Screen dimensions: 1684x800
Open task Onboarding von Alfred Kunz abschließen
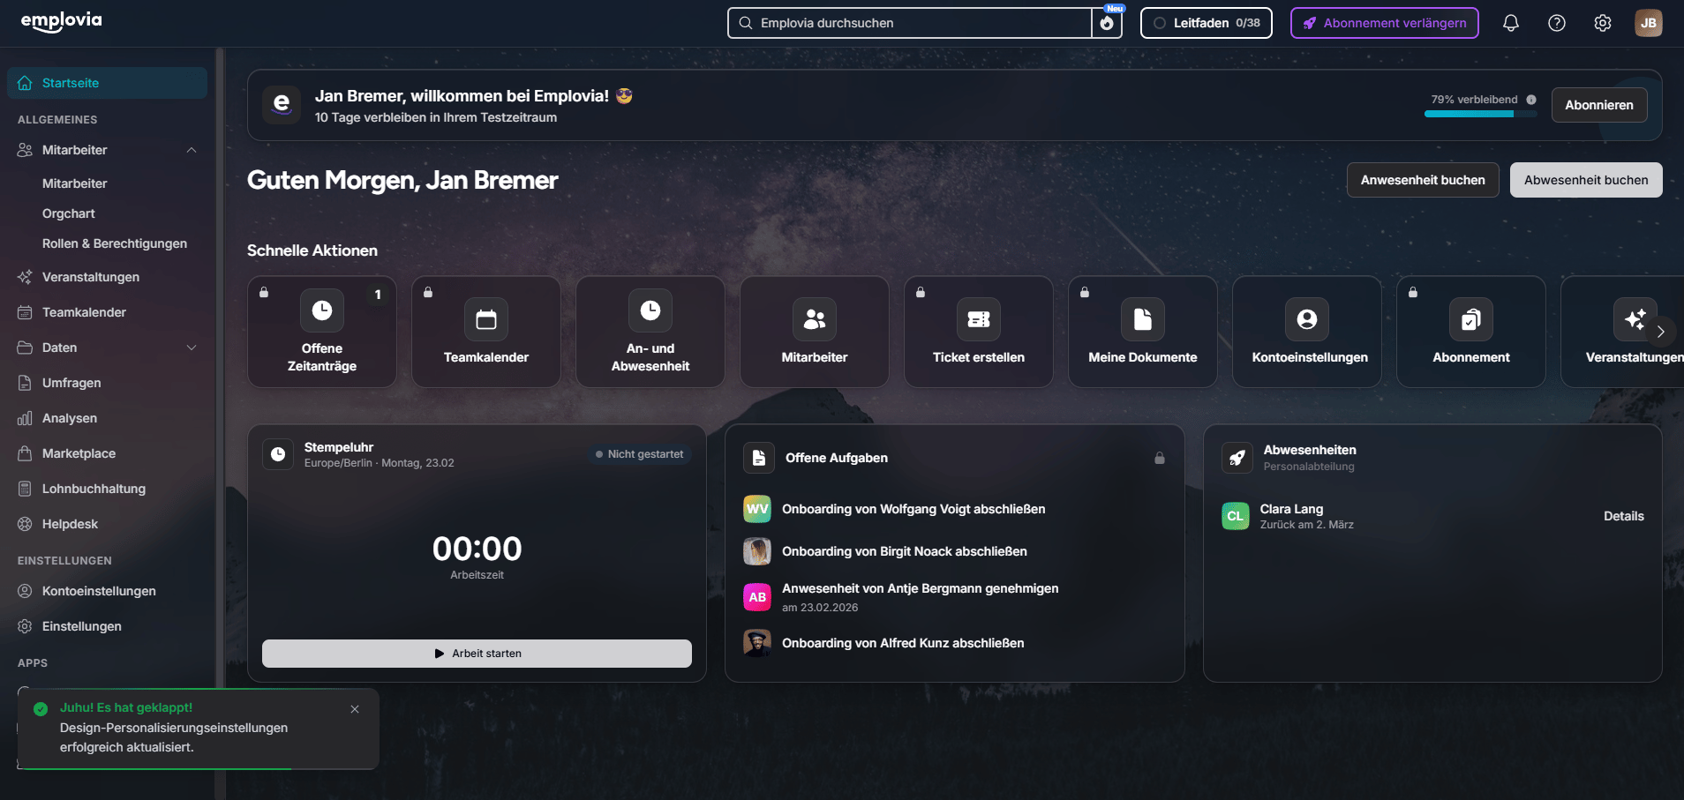tap(903, 643)
